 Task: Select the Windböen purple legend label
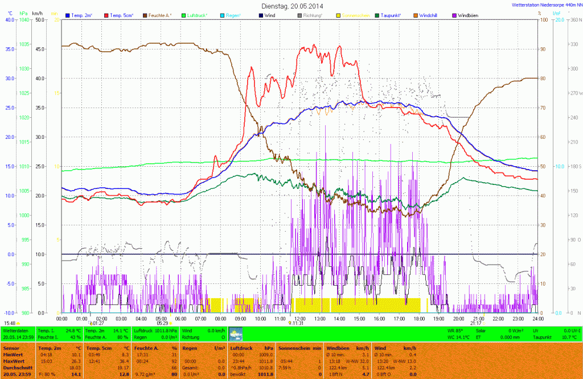click(470, 15)
